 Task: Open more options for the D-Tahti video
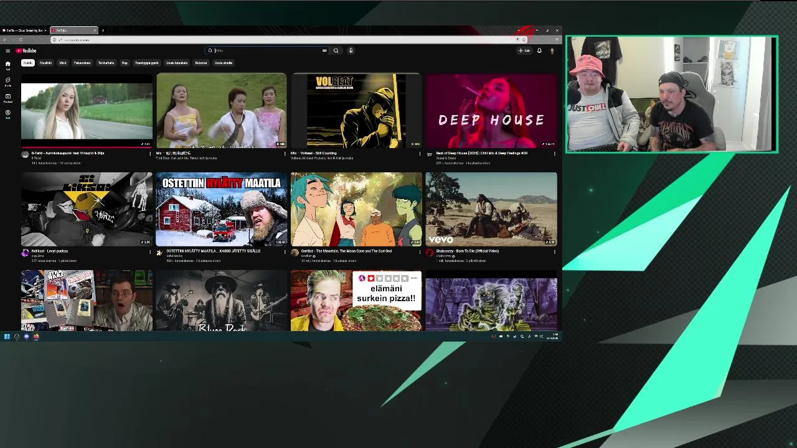click(x=150, y=154)
